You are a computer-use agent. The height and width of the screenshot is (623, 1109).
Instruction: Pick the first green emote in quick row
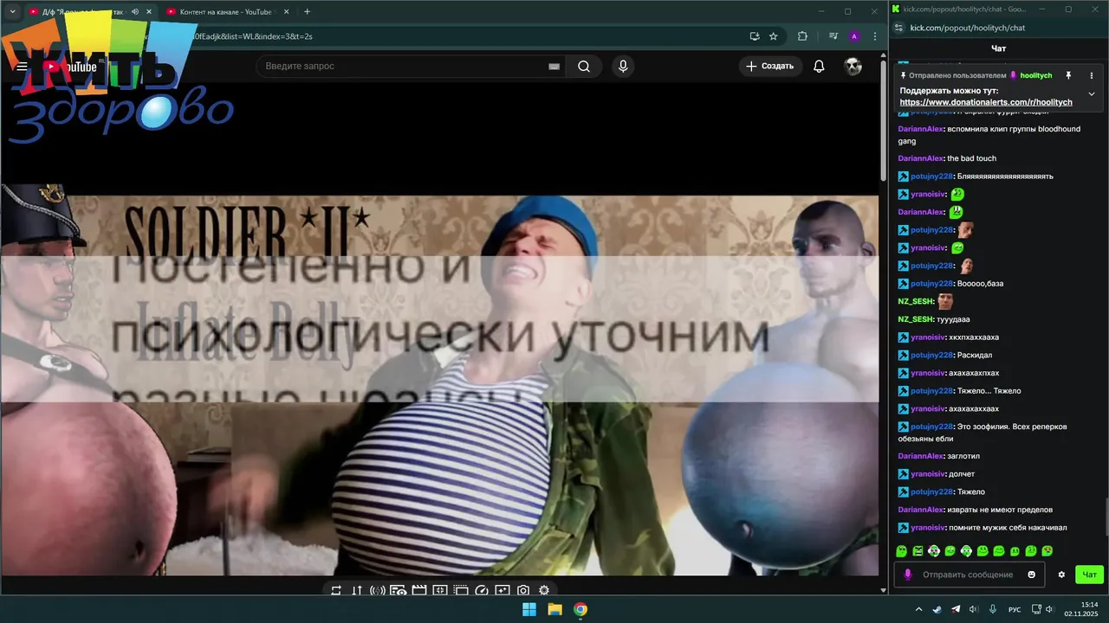click(x=901, y=551)
